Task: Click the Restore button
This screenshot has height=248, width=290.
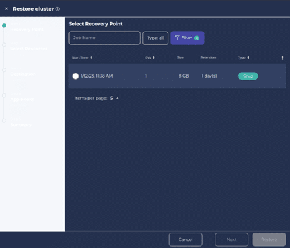Action: 269,240
